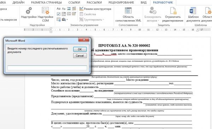Click 'Представитель (представители)' line
Viewport: 212px width, 129px height.
(72, 96)
